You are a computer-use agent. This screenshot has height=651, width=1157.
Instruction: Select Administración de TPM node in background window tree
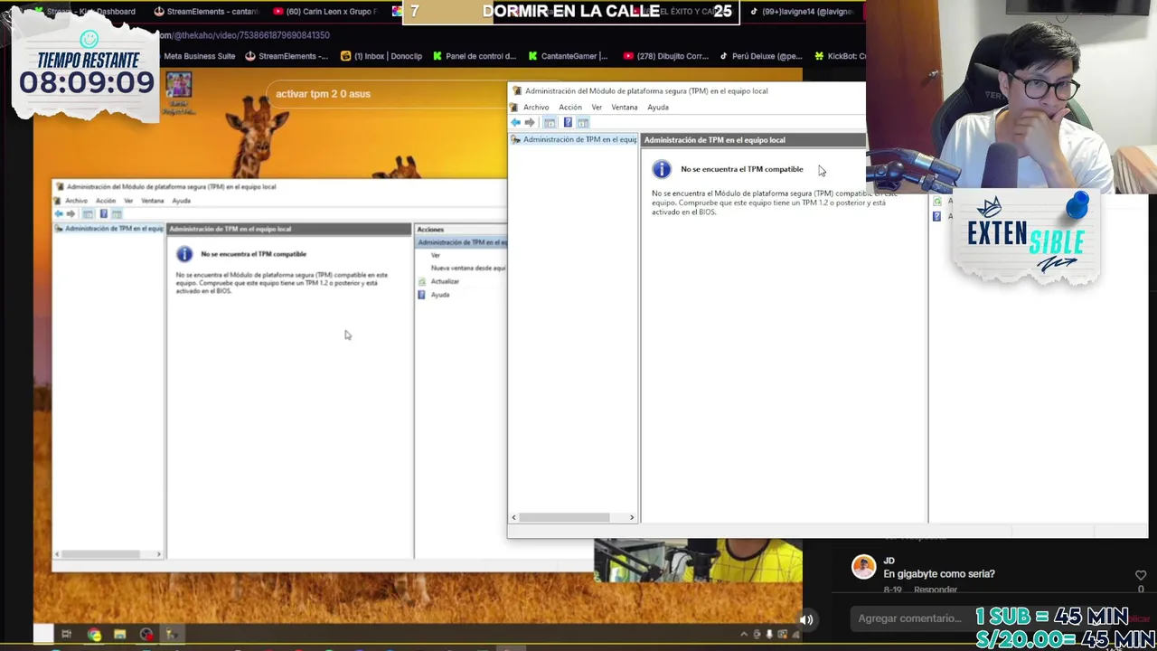[109, 229]
